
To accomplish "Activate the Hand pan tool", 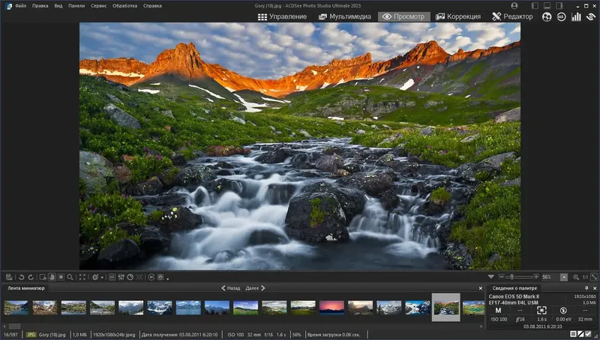I will pos(52,277).
